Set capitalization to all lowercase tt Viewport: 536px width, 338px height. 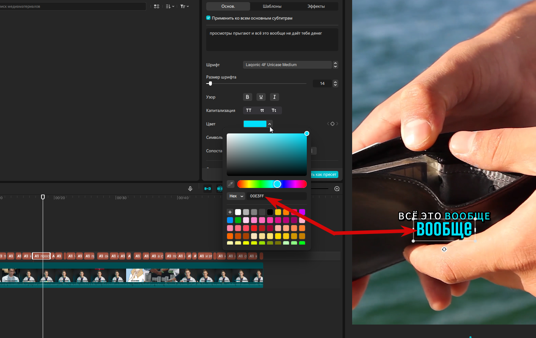coord(262,110)
